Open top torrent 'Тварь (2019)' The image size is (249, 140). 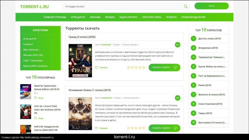pyautogui.click(x=205, y=114)
